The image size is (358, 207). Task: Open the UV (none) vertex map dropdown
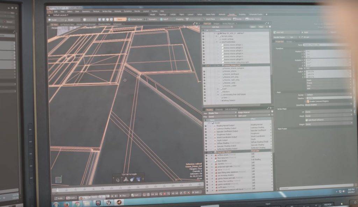click(x=328, y=112)
